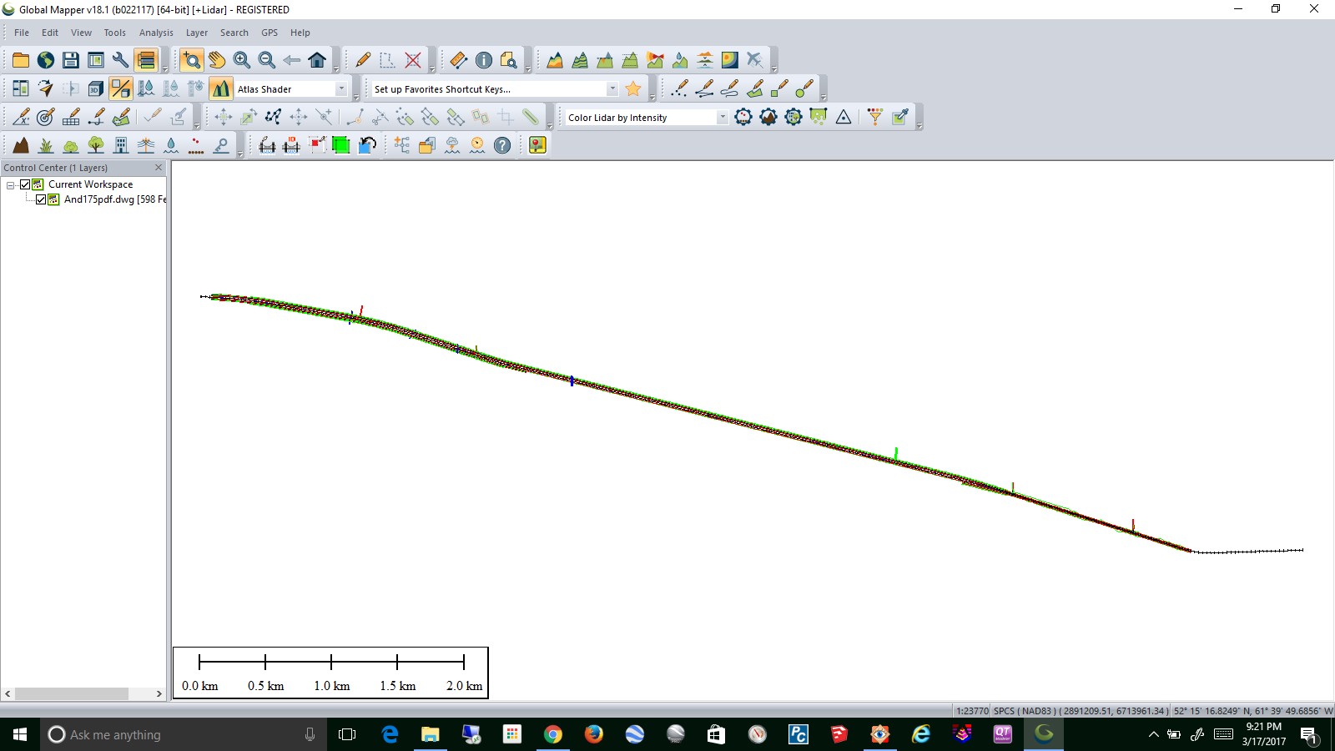Select the And175pdf.dwg layer entry
The image size is (1335, 751).
[115, 199]
